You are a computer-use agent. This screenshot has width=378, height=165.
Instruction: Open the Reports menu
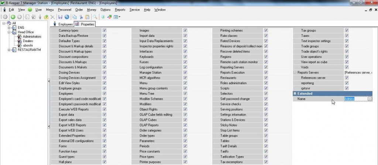[x=120, y=10]
